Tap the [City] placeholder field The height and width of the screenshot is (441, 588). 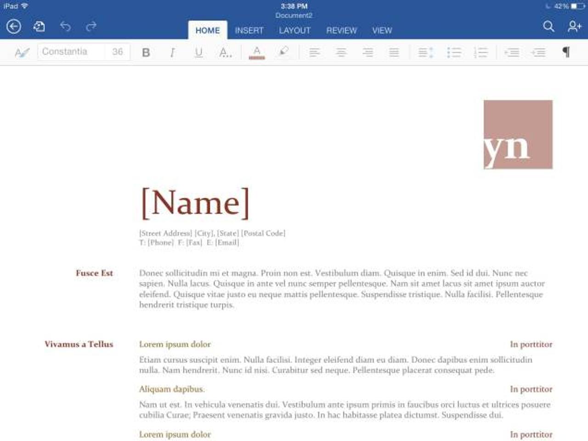coord(204,233)
